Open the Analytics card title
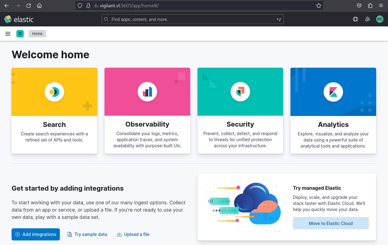The height and width of the screenshot is (245, 388). coord(333,124)
